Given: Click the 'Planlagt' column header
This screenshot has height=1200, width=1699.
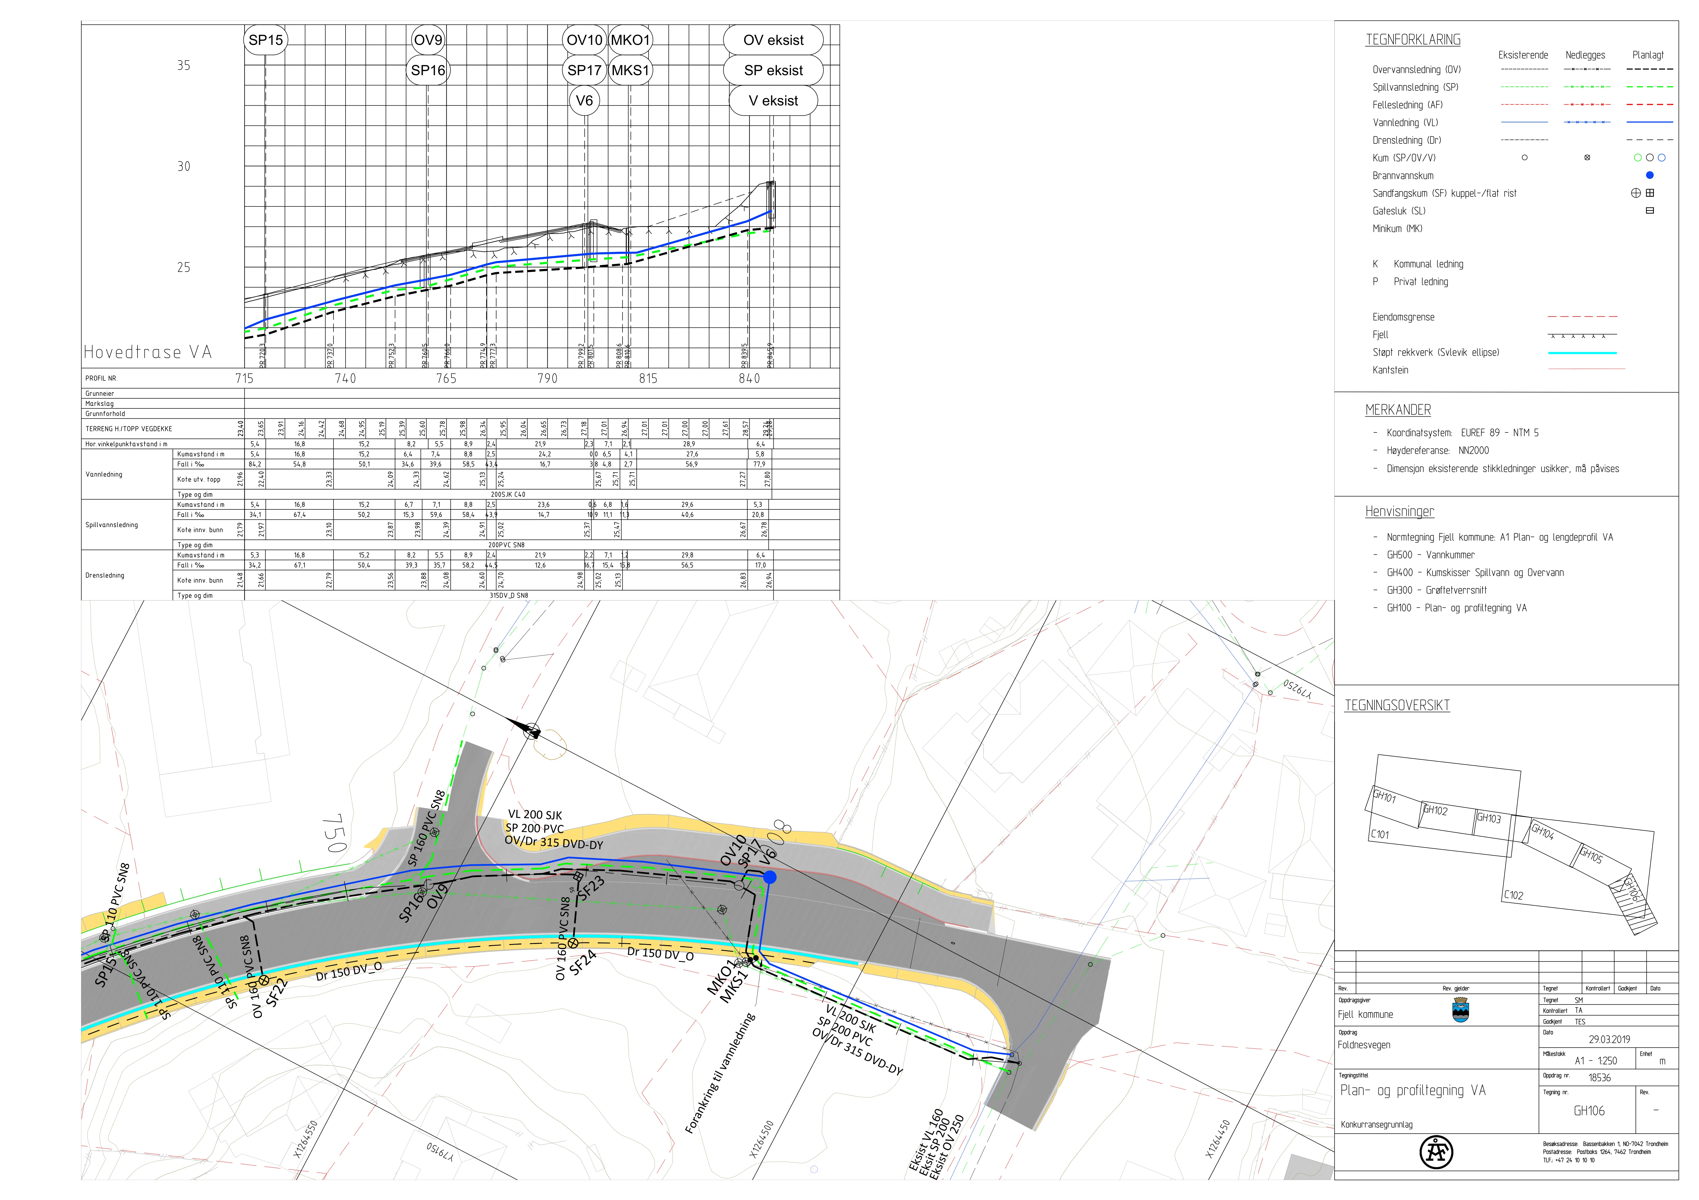Looking at the screenshot, I should pos(1648,55).
